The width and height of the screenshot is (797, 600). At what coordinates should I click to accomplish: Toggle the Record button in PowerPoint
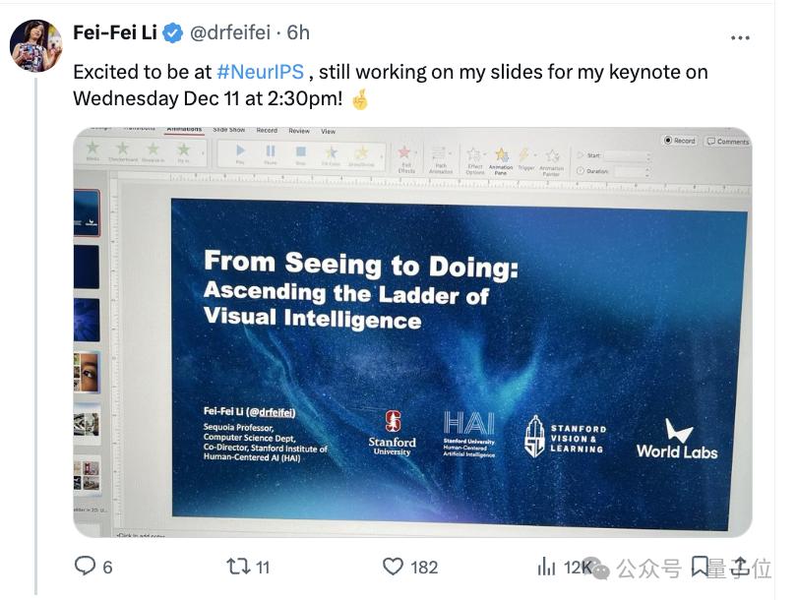679,141
